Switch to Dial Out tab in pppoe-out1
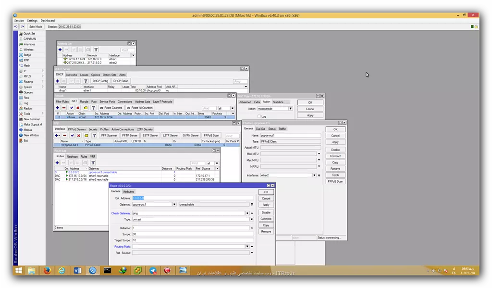The width and height of the screenshot is (492, 288). (260, 129)
